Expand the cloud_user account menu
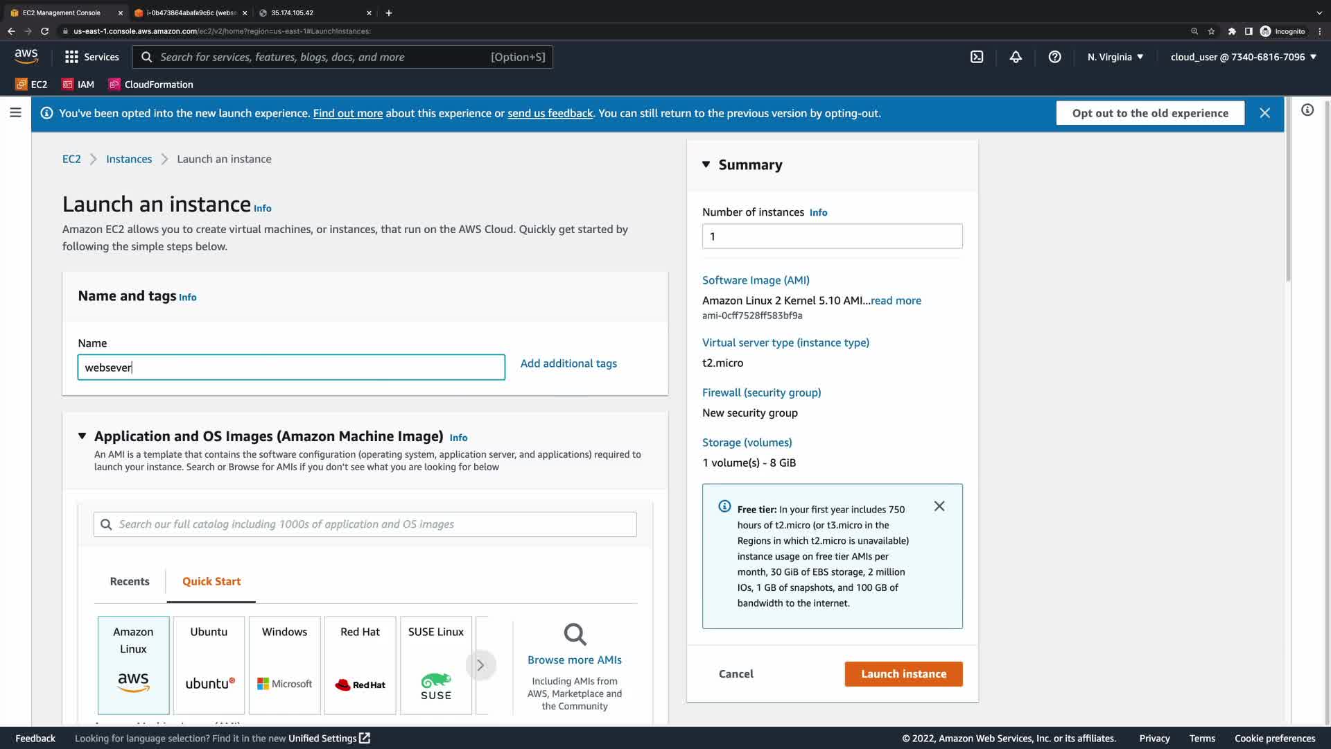The width and height of the screenshot is (1331, 749). point(1243,57)
